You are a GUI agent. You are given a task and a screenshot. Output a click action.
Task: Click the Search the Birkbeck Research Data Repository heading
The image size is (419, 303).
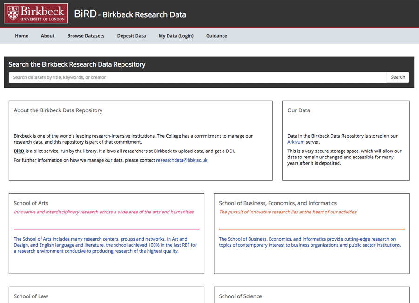77,64
